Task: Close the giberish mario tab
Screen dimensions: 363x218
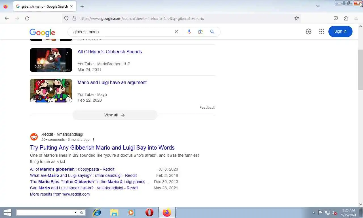Action: click(x=71, y=6)
